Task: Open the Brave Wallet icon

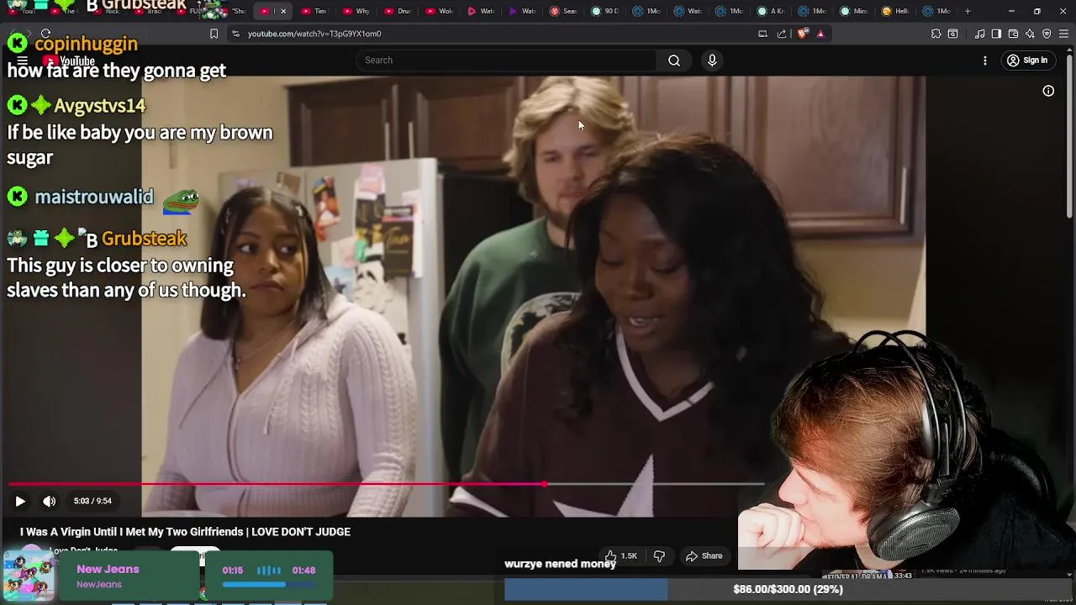Action: (x=1013, y=34)
